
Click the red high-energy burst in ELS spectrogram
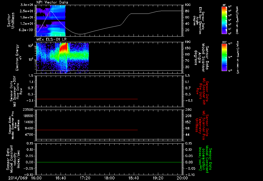click(x=64, y=47)
